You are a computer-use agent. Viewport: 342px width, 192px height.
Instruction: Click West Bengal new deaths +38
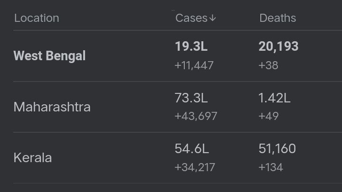(268, 65)
